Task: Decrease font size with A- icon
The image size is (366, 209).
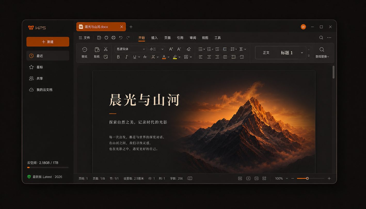Action: (179, 49)
